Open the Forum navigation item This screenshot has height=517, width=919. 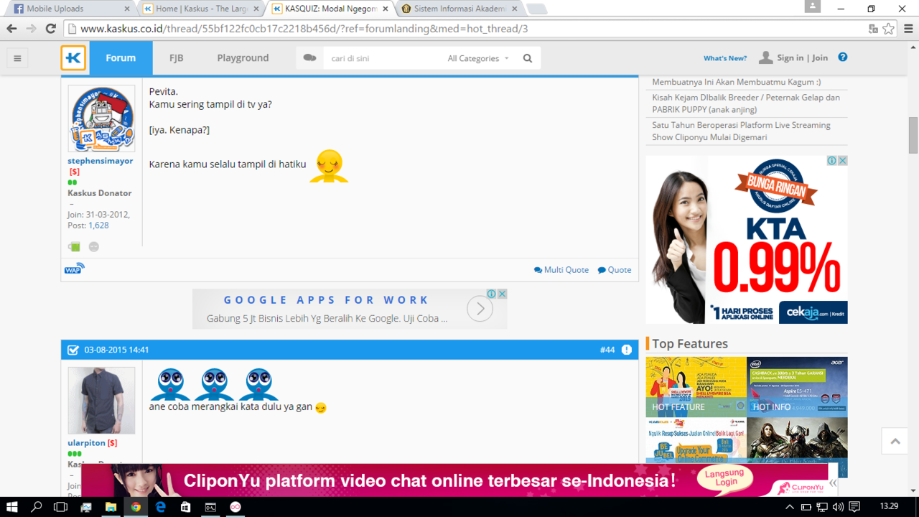coord(121,58)
